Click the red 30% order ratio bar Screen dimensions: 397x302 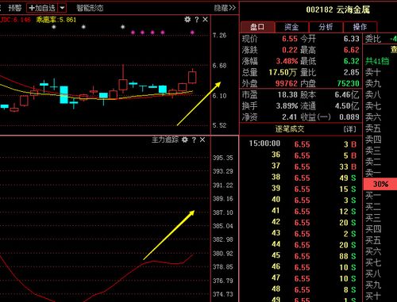click(x=380, y=184)
